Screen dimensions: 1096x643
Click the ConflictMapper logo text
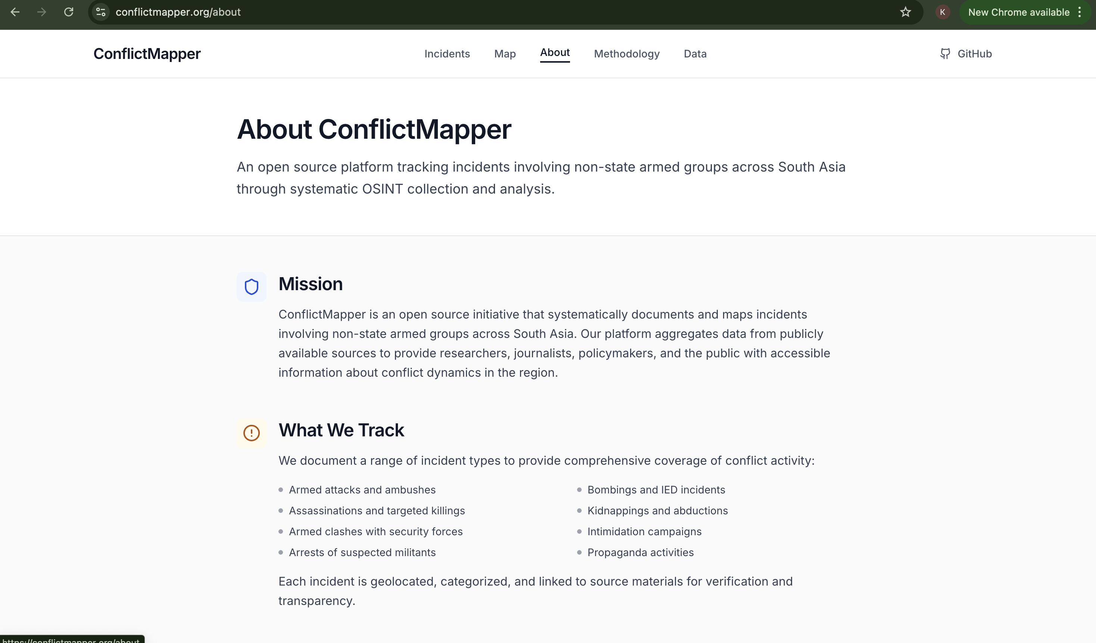[x=147, y=54]
